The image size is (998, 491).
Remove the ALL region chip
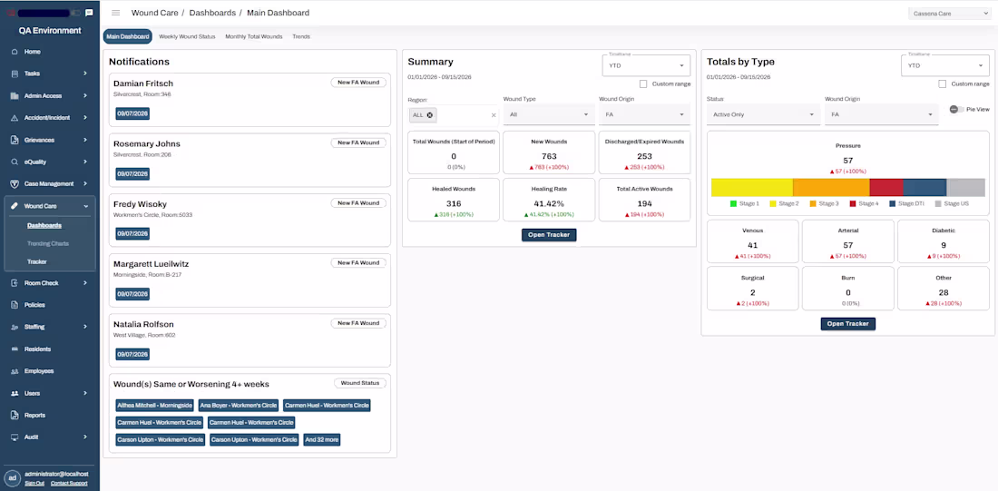click(430, 115)
